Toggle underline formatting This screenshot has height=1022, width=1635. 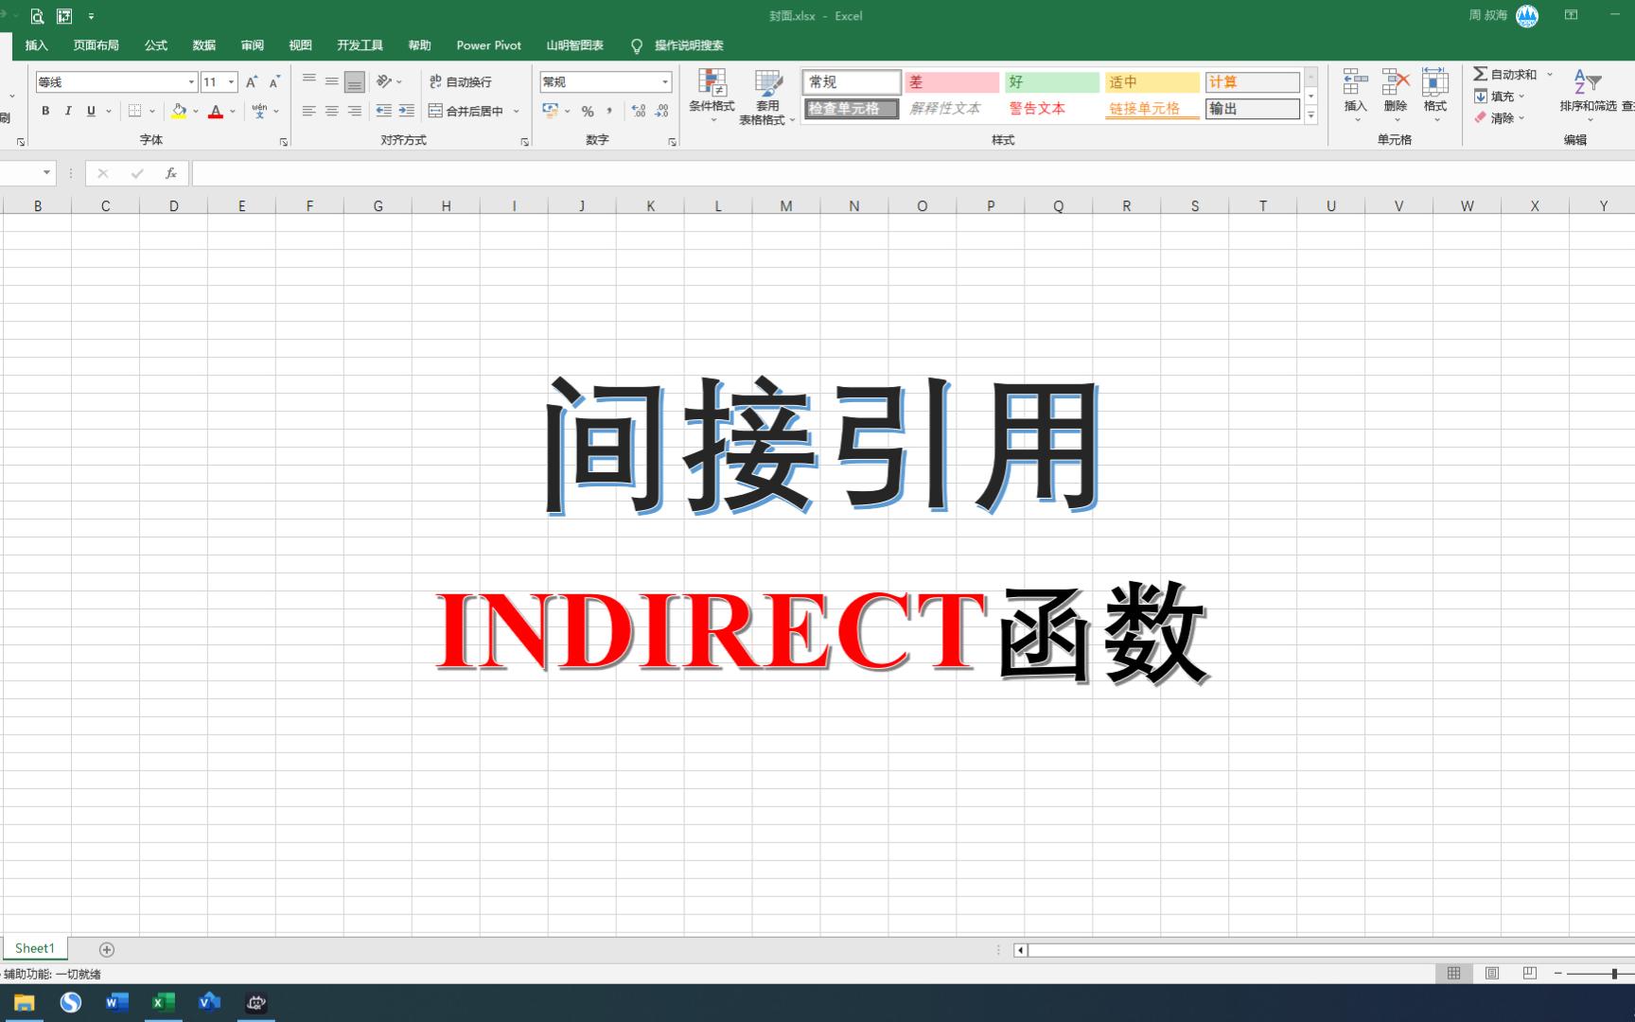point(91,111)
